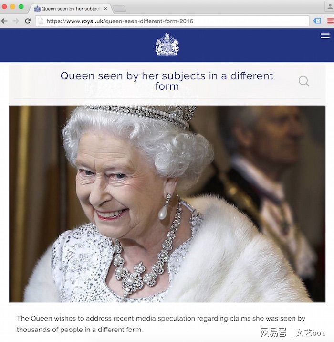The image size is (334, 342).
Task: Click the royal.uk URL address field
Action: coord(172,21)
